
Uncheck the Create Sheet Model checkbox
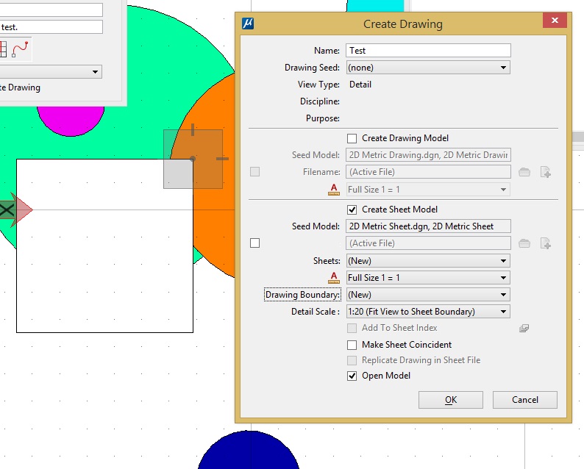(x=352, y=210)
